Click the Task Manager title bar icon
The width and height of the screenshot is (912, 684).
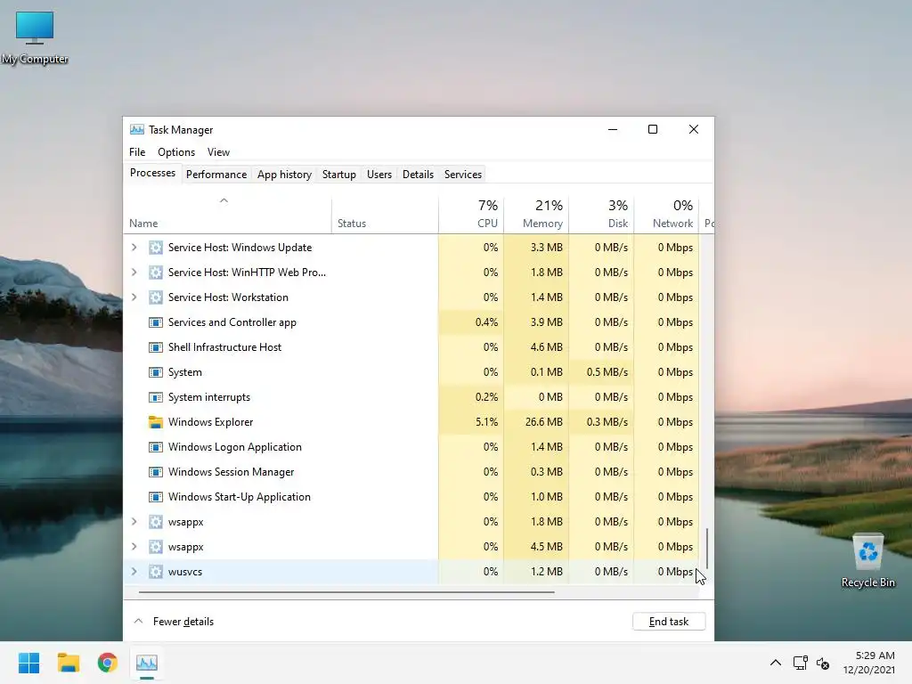pyautogui.click(x=136, y=129)
